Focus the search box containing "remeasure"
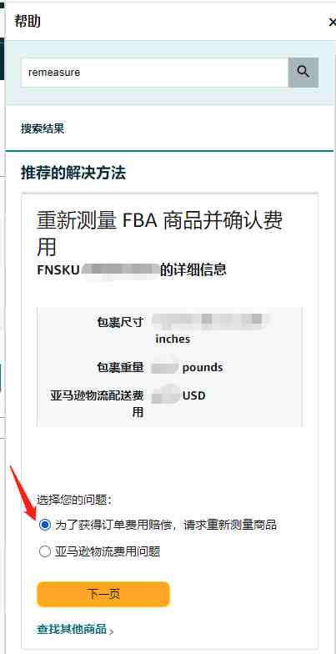The height and width of the screenshot is (654, 336). point(155,73)
